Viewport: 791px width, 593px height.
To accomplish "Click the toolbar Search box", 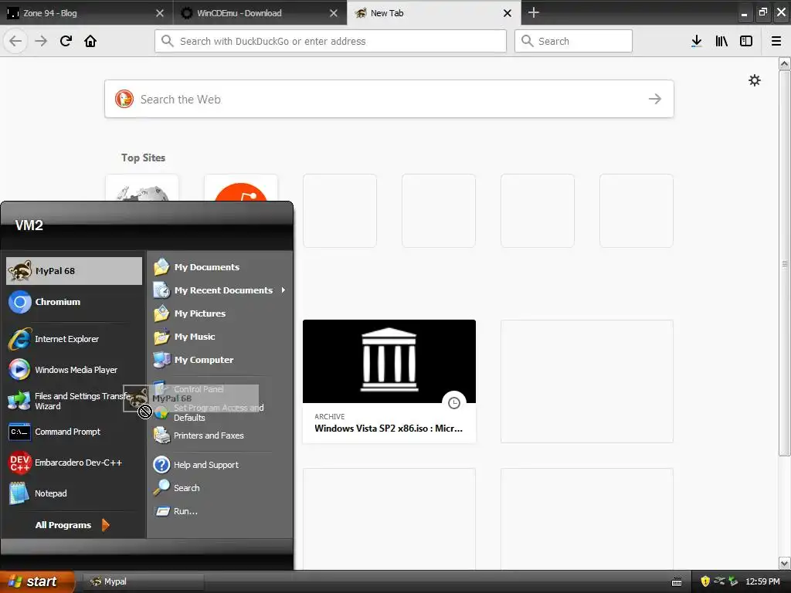I will (574, 41).
